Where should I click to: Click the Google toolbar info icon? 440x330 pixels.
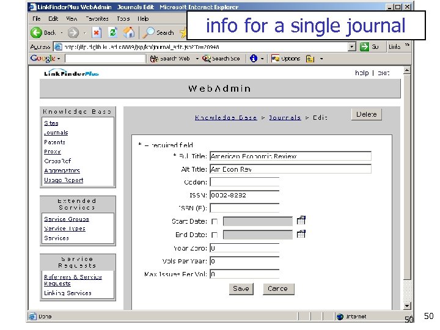tap(254, 59)
